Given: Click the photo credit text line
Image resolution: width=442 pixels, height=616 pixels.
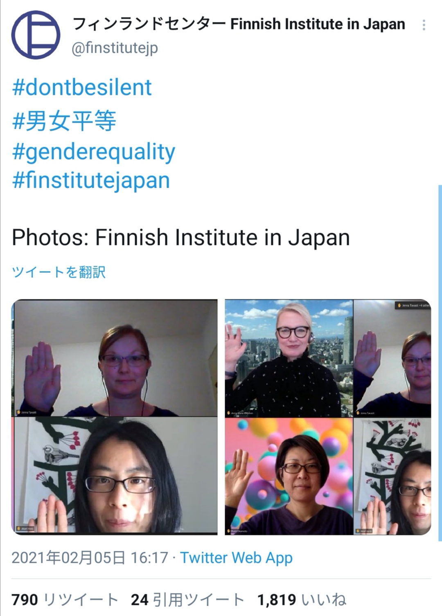Looking at the screenshot, I should click(180, 238).
